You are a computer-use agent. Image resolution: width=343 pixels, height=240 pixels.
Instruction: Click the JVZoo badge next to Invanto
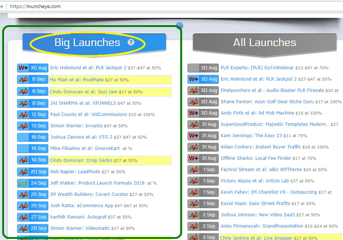pos(23,126)
